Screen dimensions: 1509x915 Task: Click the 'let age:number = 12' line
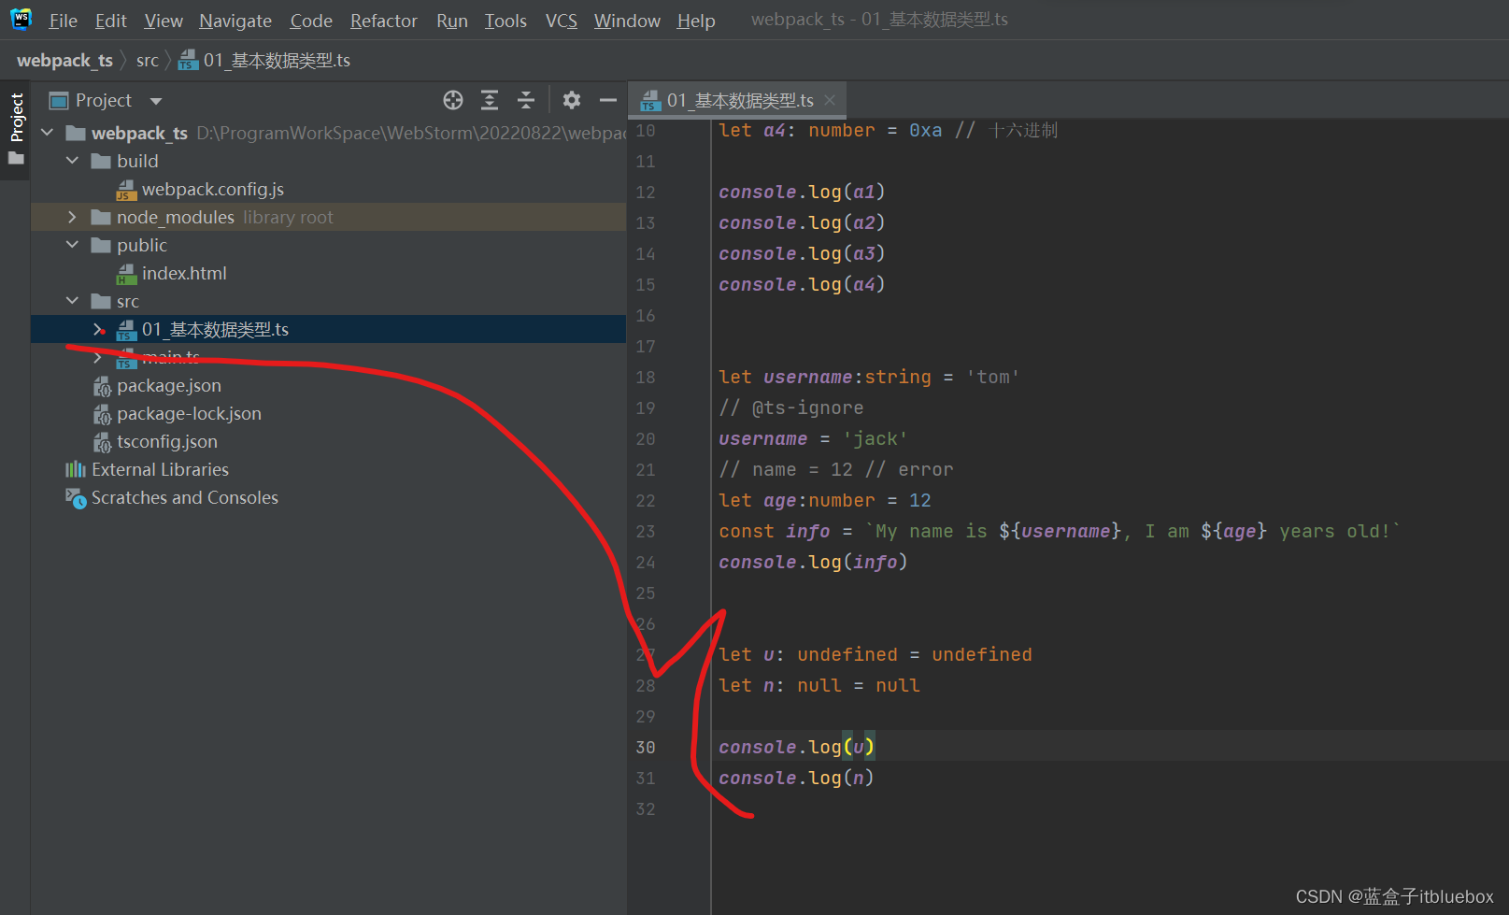pyautogui.click(x=825, y=501)
